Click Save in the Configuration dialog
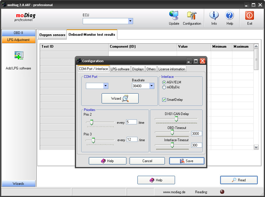The width and height of the screenshot is (265, 197). 187,161
